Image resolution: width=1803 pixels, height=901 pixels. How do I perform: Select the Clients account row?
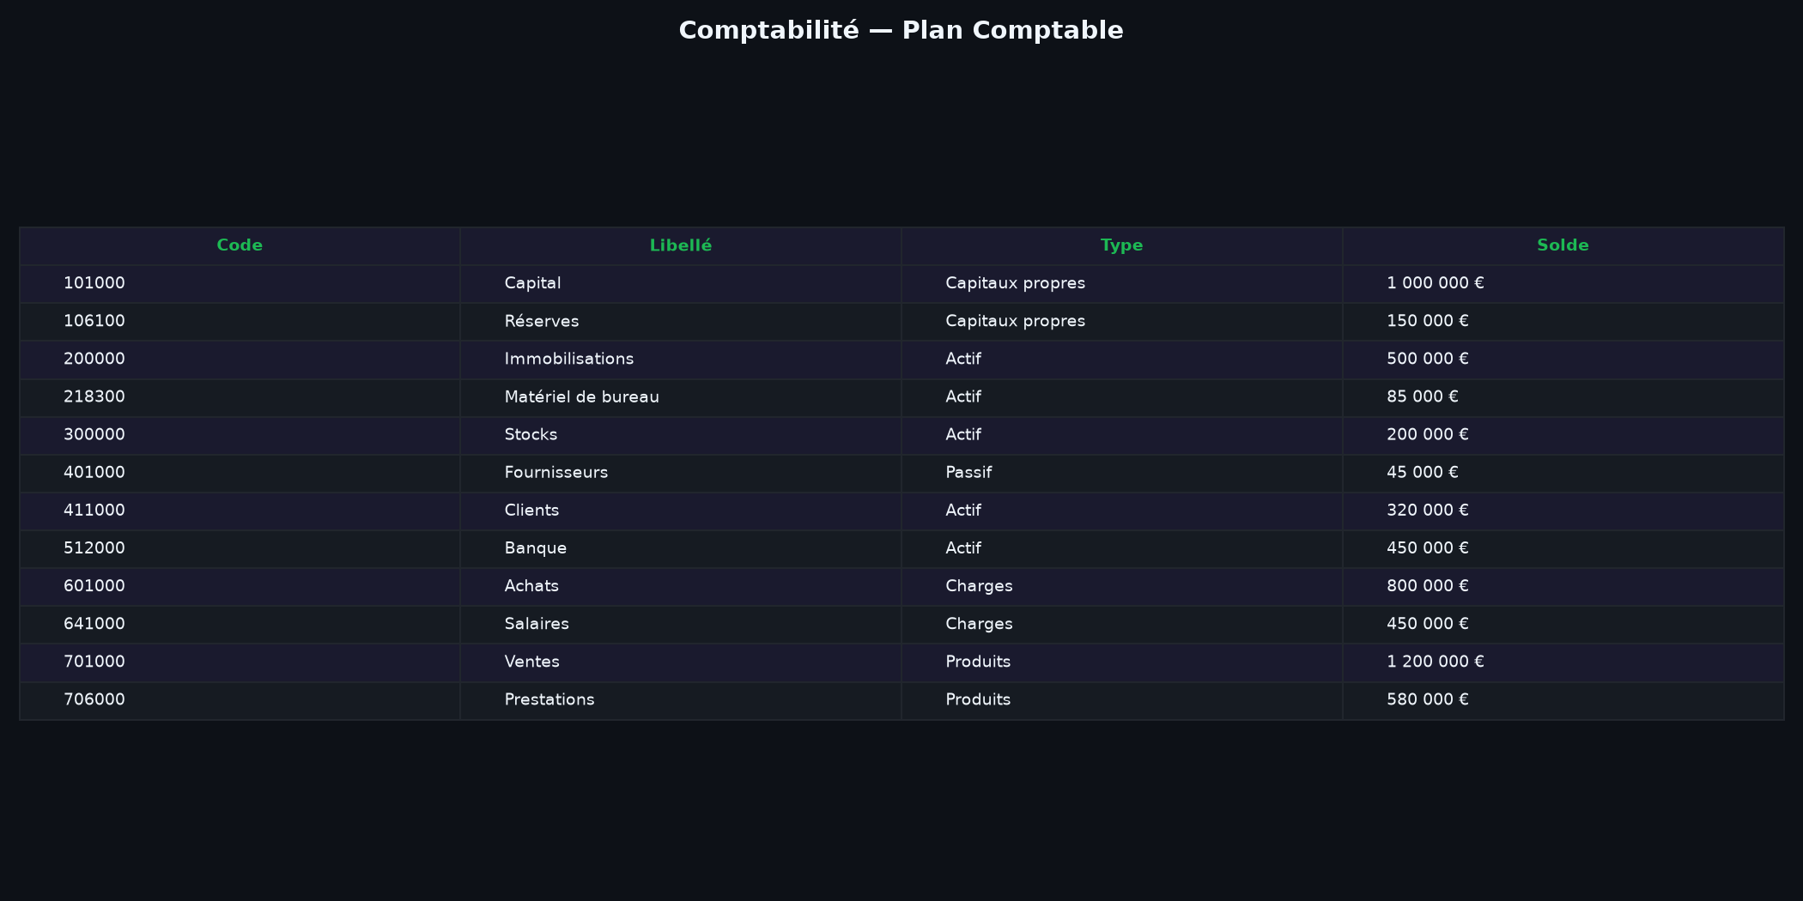click(x=901, y=511)
